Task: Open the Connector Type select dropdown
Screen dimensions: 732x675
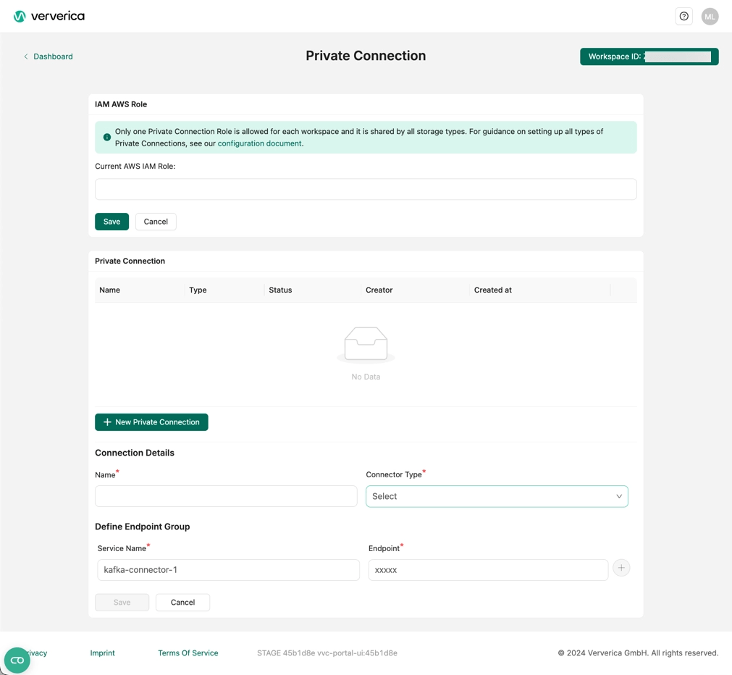Action: [496, 496]
